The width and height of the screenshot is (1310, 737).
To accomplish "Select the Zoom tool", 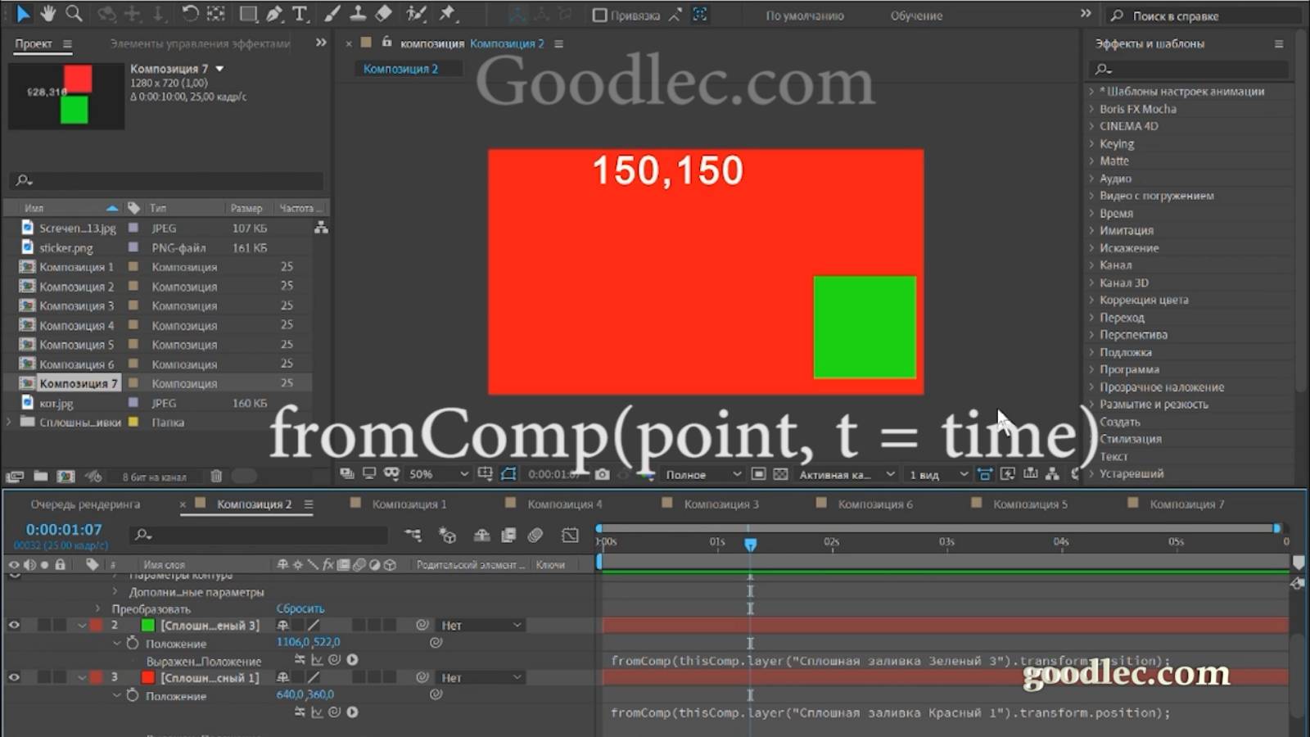I will [72, 14].
